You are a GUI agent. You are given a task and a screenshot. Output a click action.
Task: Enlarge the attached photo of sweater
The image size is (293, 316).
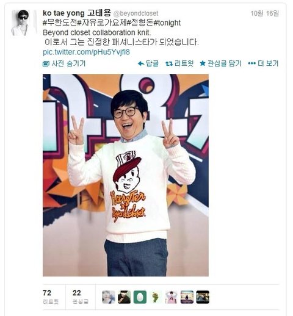pos(126,175)
